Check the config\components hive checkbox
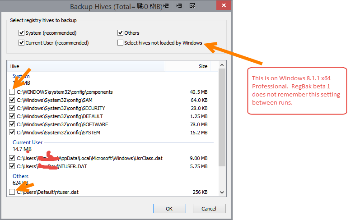Viewport: 355px width, 220px height. (12, 92)
